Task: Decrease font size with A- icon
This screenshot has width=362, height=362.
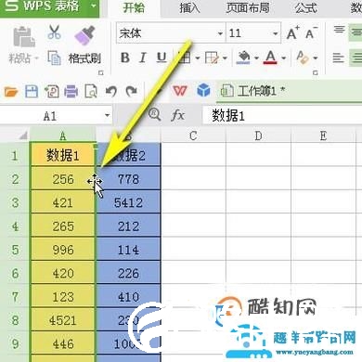Action: coord(311,32)
